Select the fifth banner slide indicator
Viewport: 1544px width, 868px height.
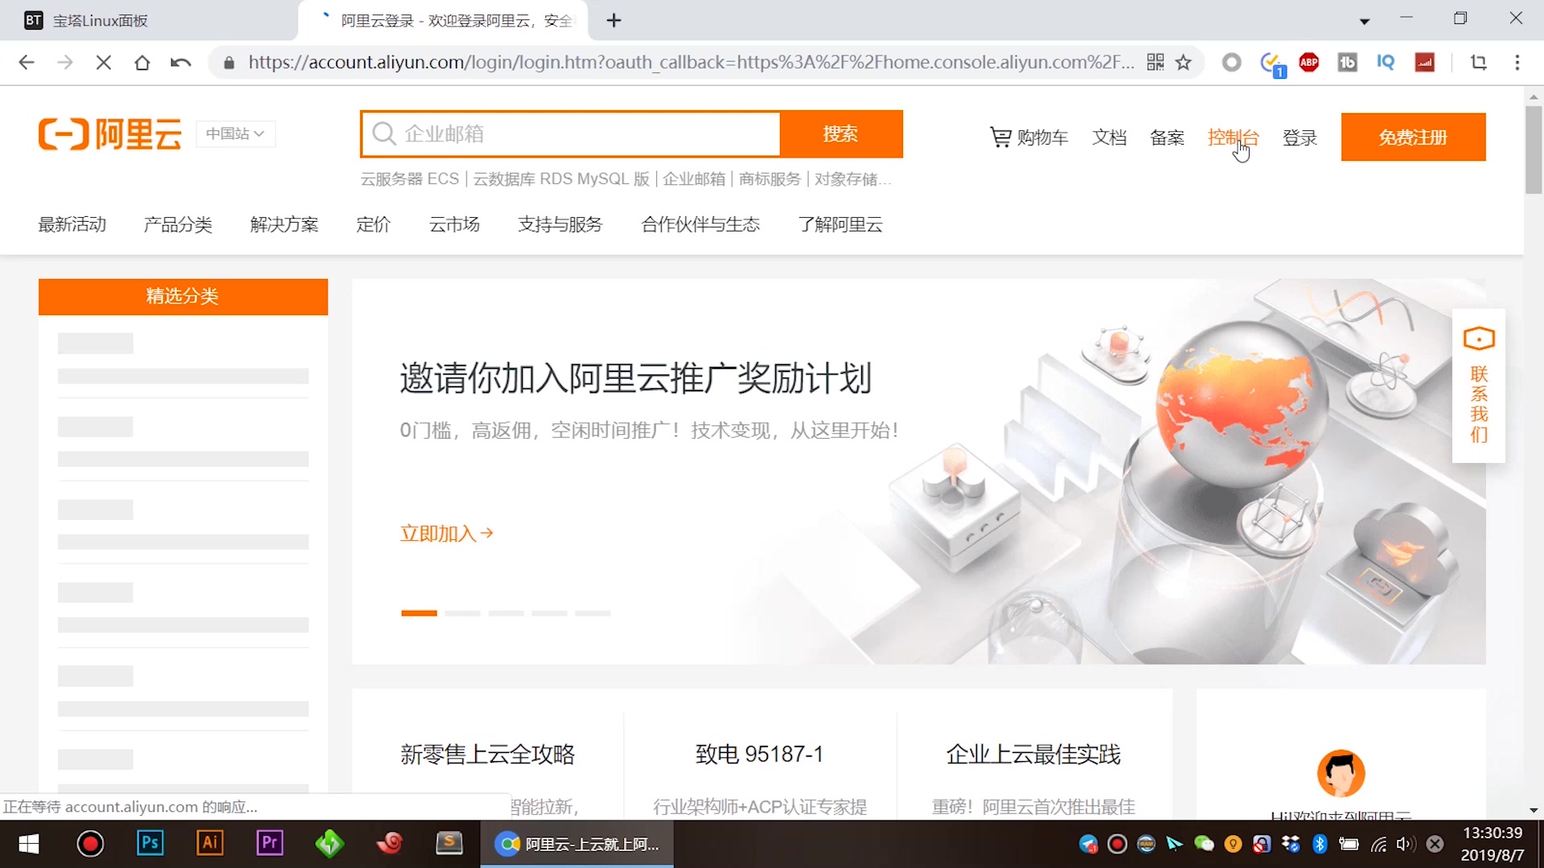pyautogui.click(x=593, y=613)
